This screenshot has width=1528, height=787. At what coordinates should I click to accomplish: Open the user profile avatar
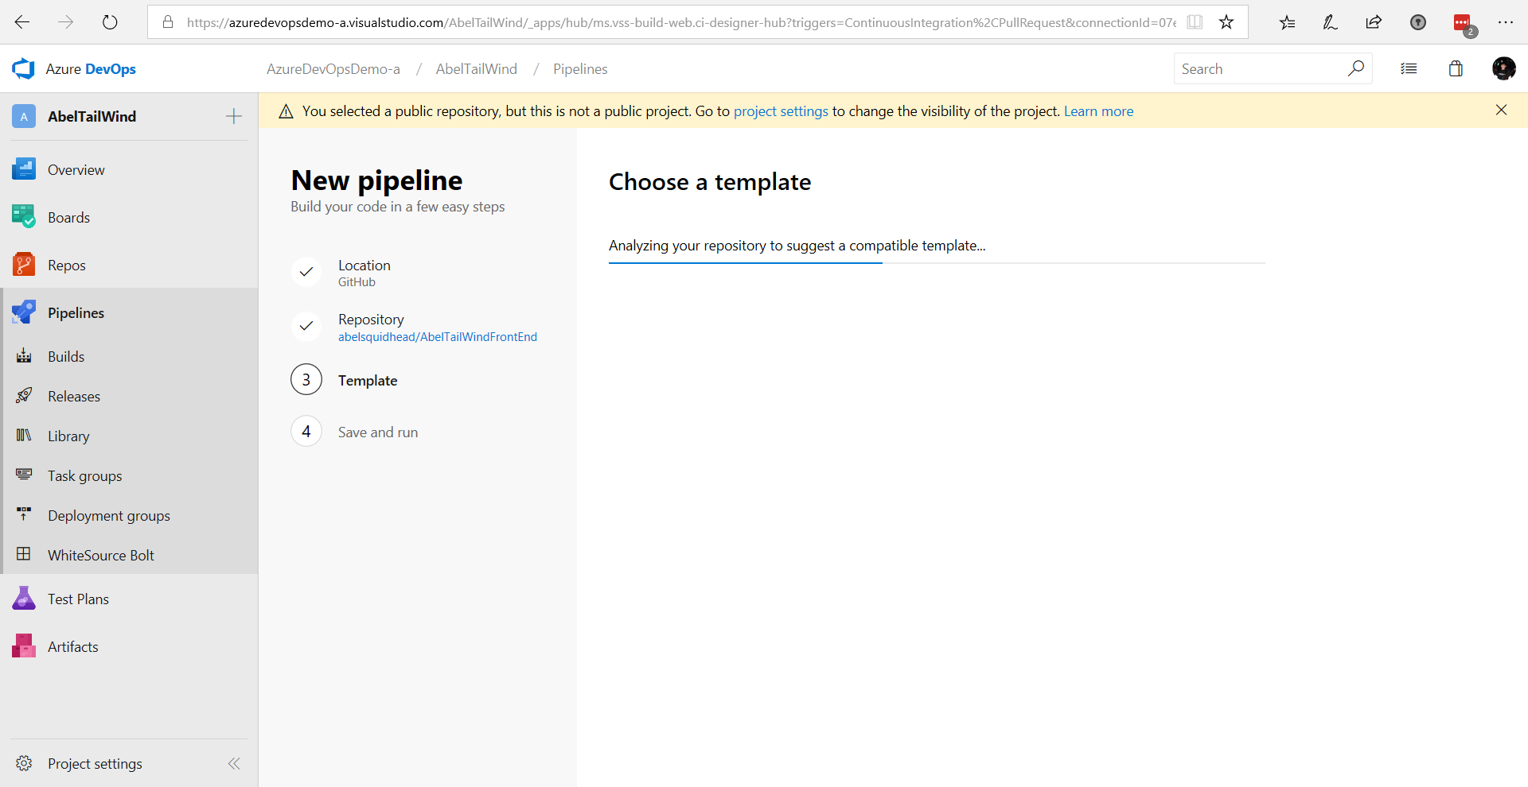tap(1503, 69)
